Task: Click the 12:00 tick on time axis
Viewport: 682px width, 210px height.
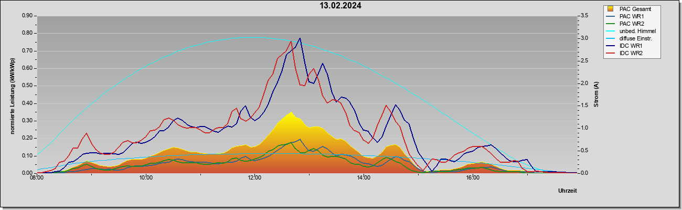Action: (254, 178)
